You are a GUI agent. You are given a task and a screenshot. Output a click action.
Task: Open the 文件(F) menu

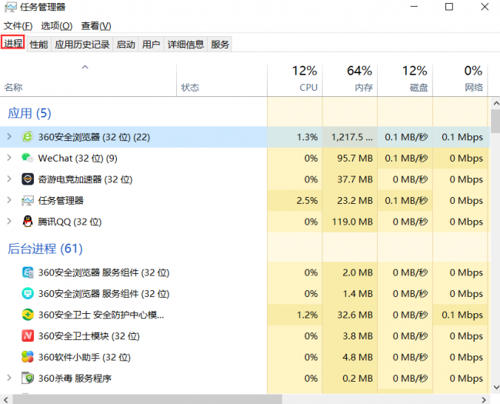coord(18,26)
